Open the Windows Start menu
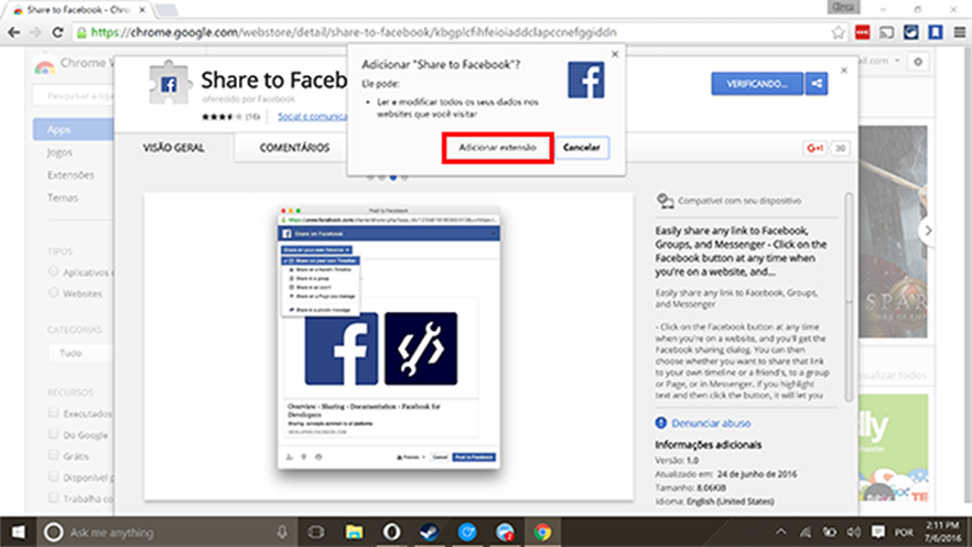 click(19, 532)
